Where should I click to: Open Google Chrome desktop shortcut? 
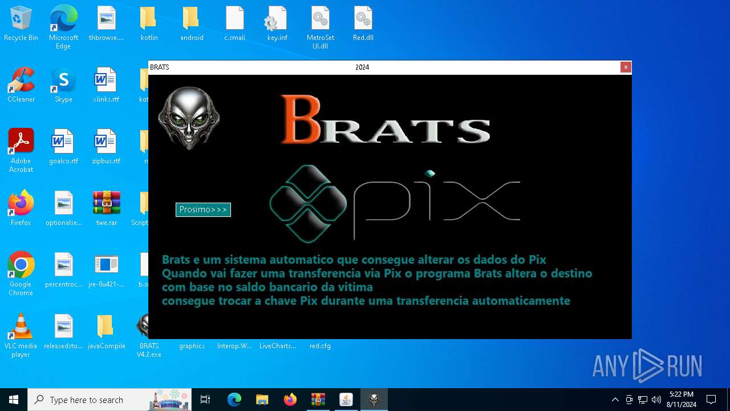point(21,274)
